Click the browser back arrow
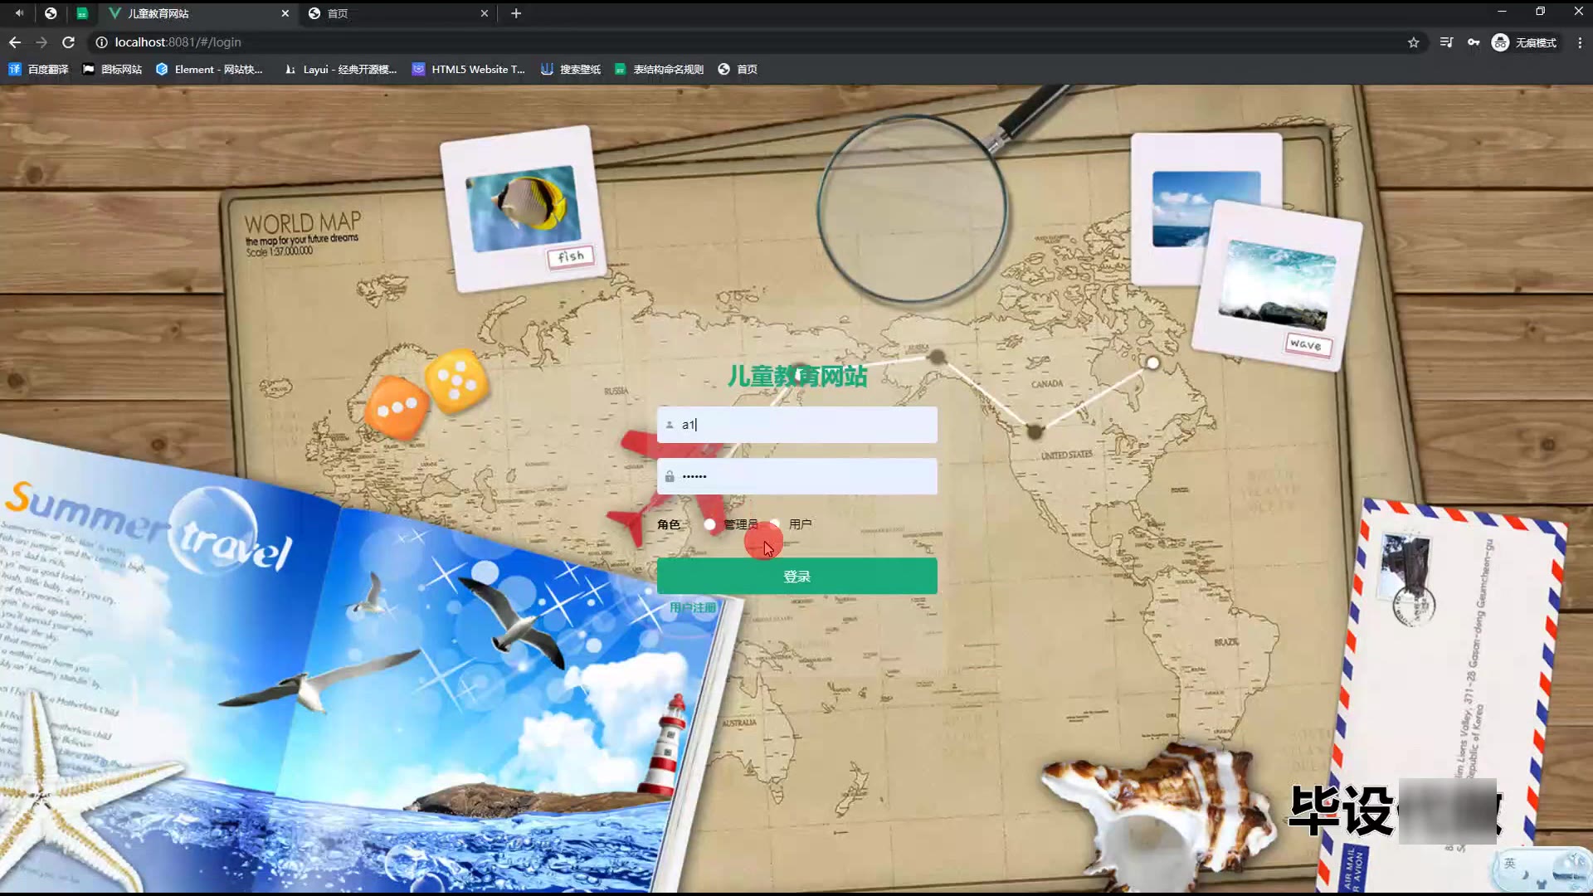 pos(15,42)
